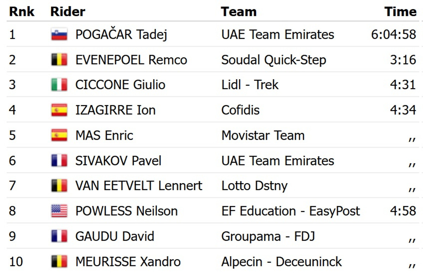Open the Soudal Quick-Step team page

[x=274, y=60]
